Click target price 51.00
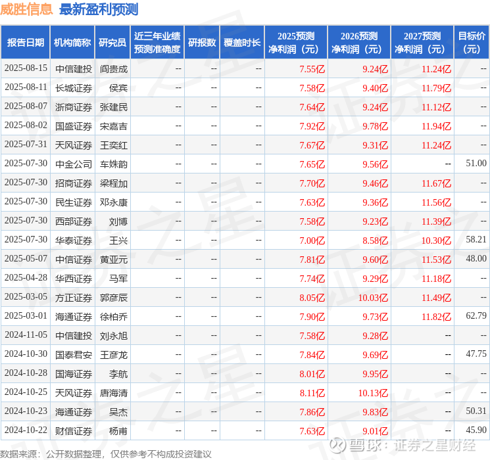Screen dimensions: 490x460 pos(476,164)
